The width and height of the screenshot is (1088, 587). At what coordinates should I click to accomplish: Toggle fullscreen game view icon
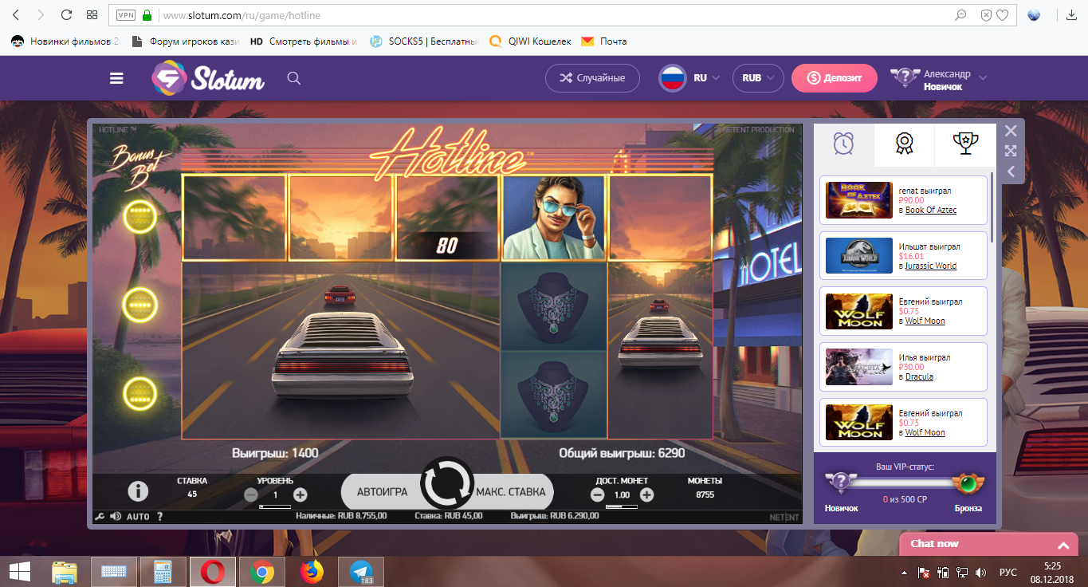coord(1011,151)
